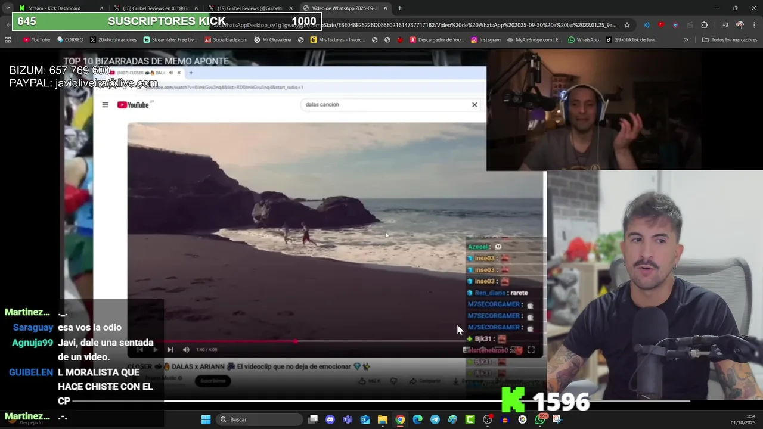Open the Snipping Tool taskbar icon
Viewport: 763px width, 429px height.
tap(557, 419)
